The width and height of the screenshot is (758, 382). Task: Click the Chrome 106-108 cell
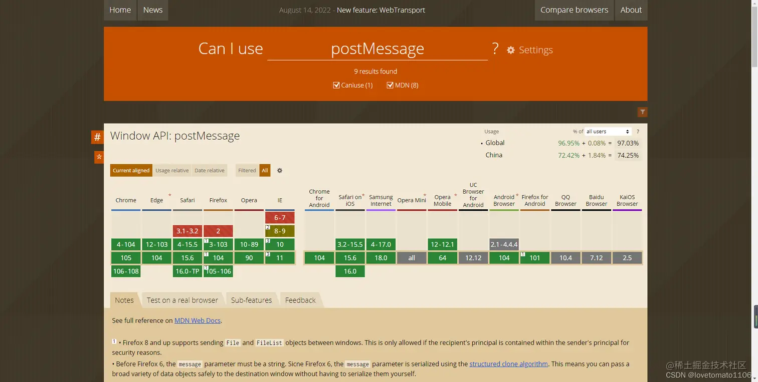click(126, 271)
